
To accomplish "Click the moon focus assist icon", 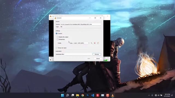I will point(172,95).
